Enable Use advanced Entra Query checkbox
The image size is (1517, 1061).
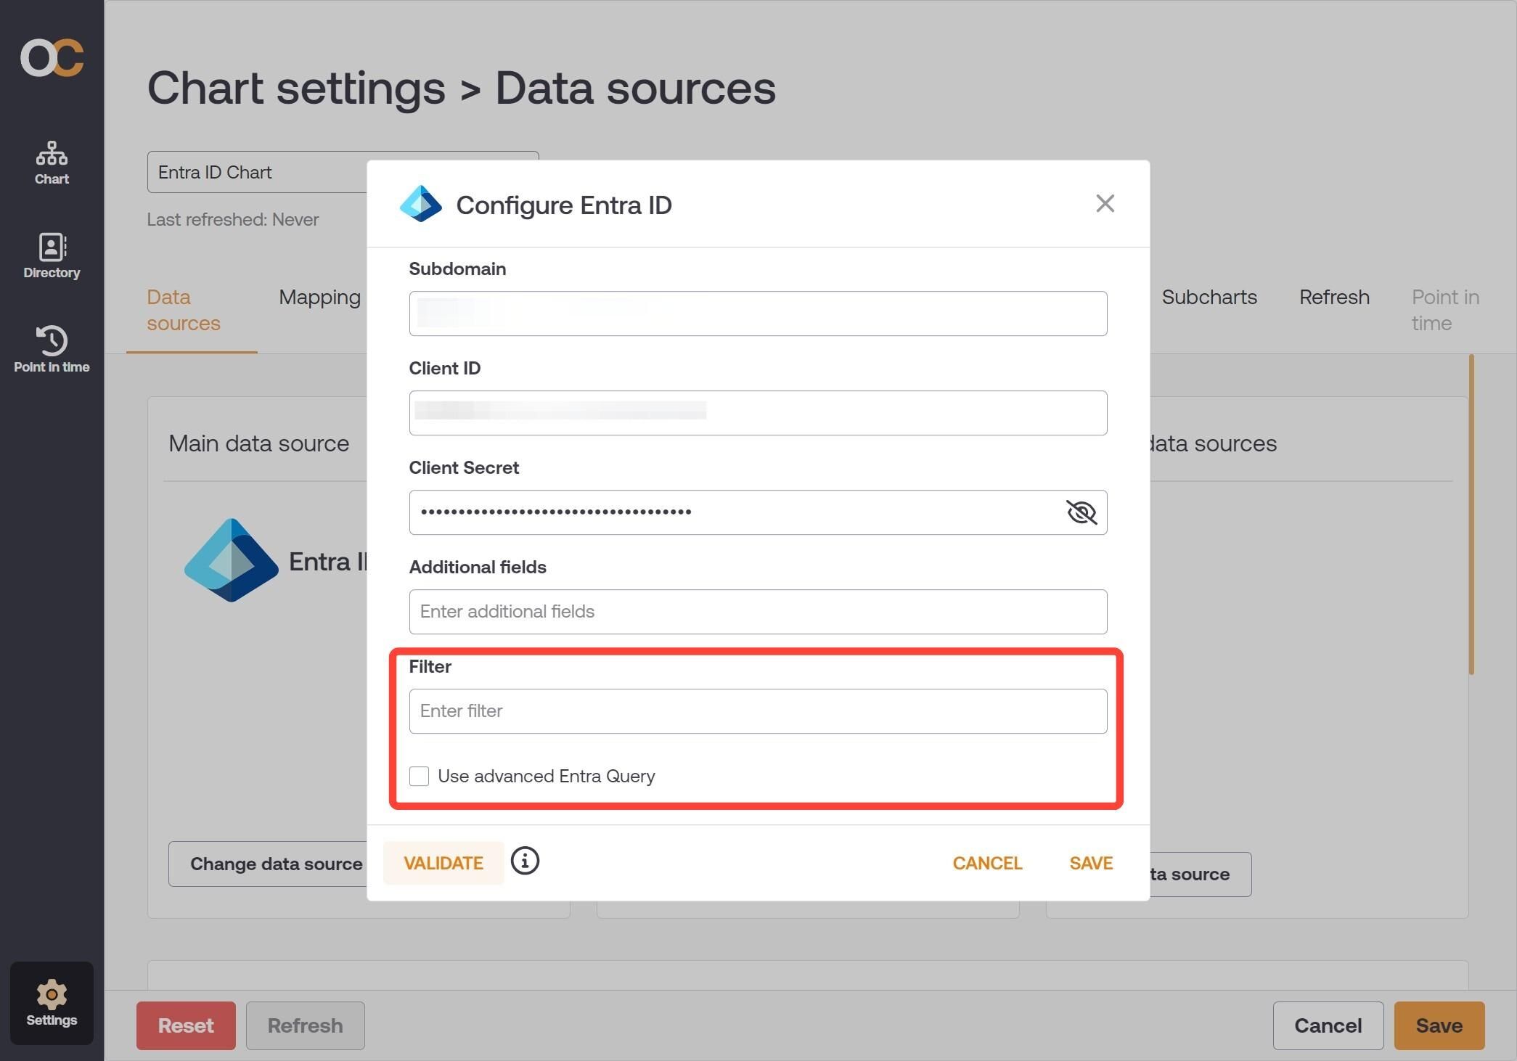pos(419,776)
